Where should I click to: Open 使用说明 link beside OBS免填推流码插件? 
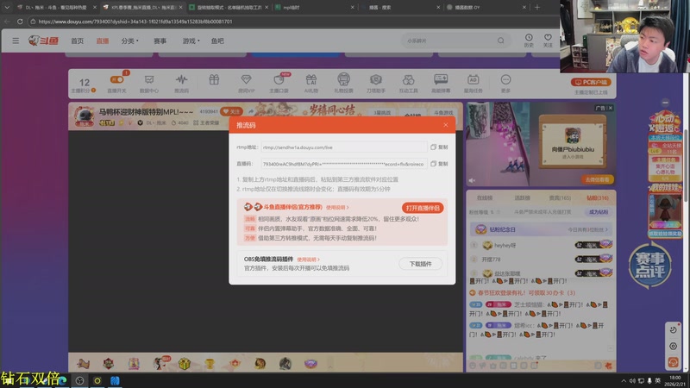308,260
